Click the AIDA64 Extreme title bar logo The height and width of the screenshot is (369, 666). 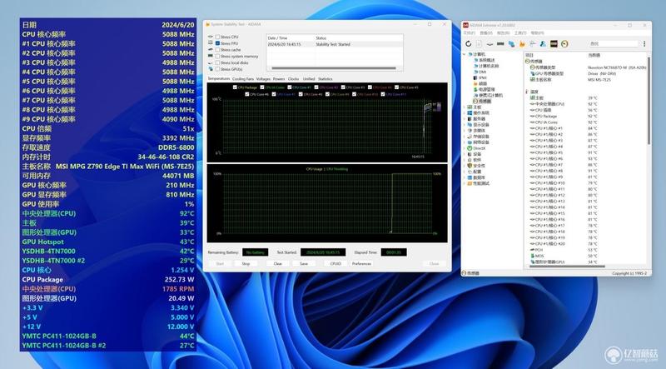click(465, 25)
